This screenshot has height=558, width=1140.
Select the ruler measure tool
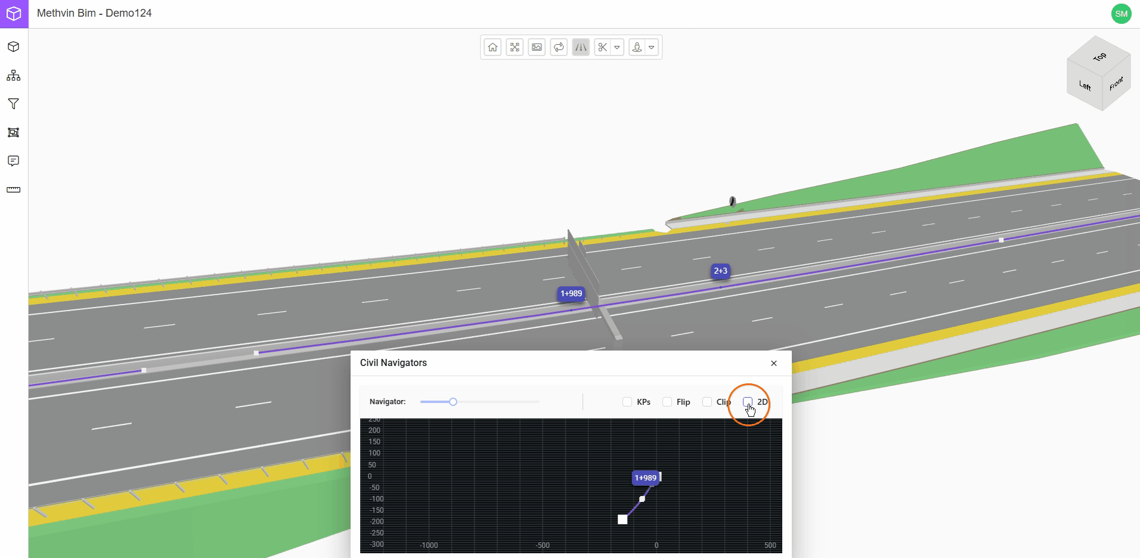point(14,190)
